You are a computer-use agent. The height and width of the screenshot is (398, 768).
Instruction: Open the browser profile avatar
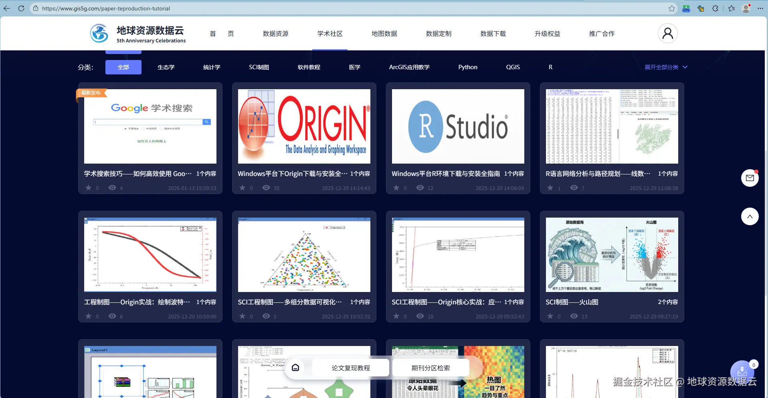(746, 8)
